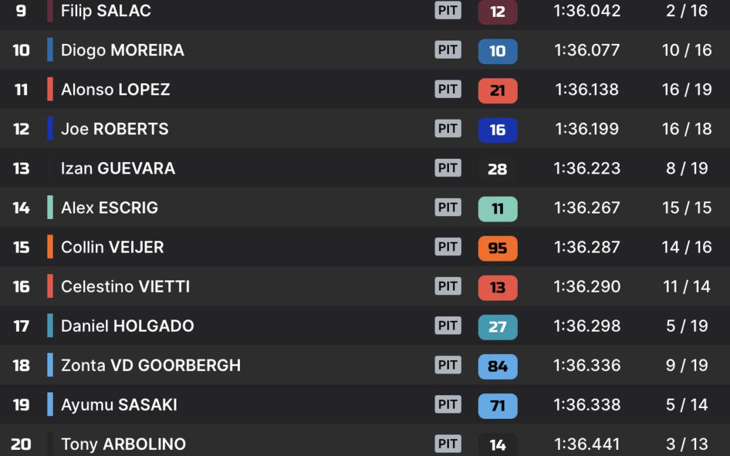Click the PIT tag next to Diogo Moreira

click(448, 50)
